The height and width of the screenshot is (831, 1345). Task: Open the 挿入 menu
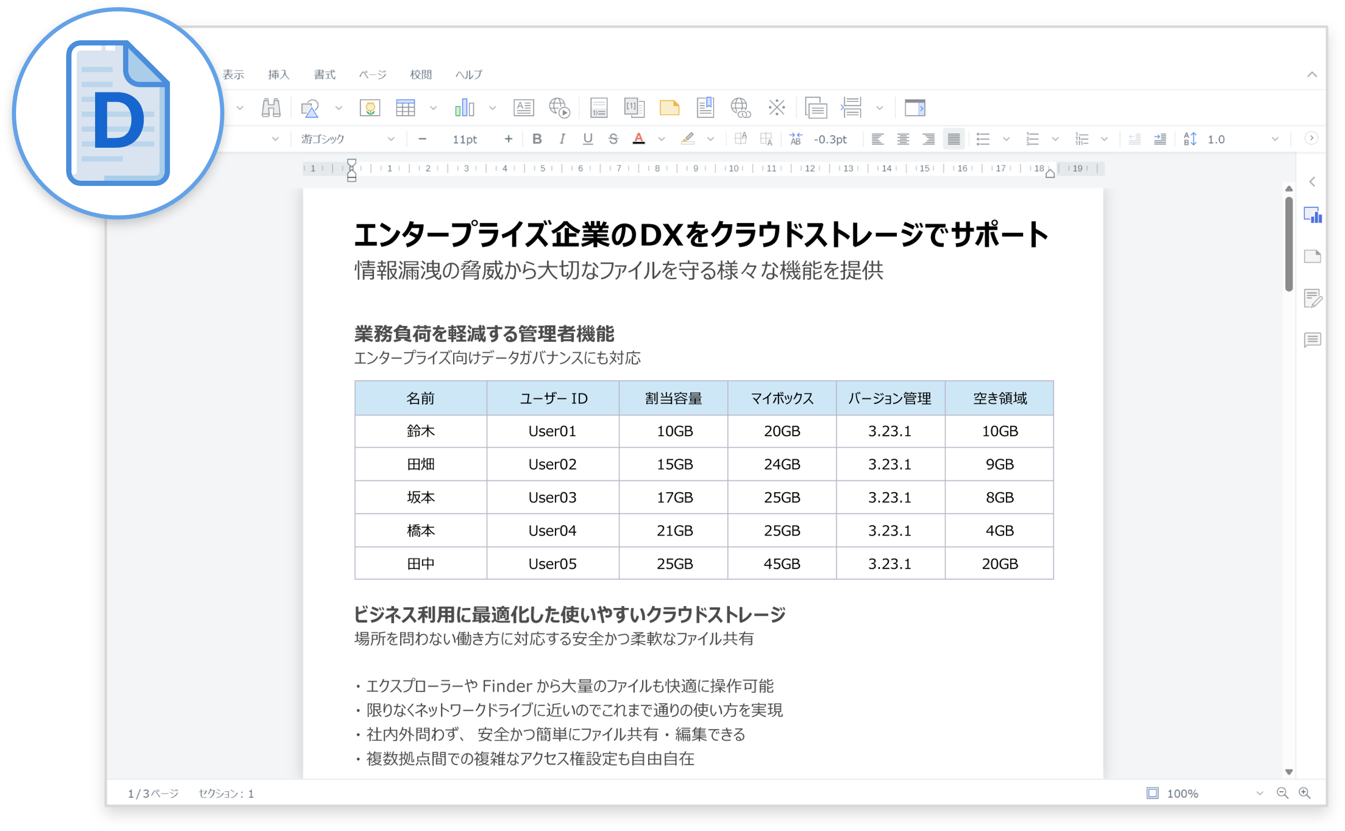[x=278, y=74]
